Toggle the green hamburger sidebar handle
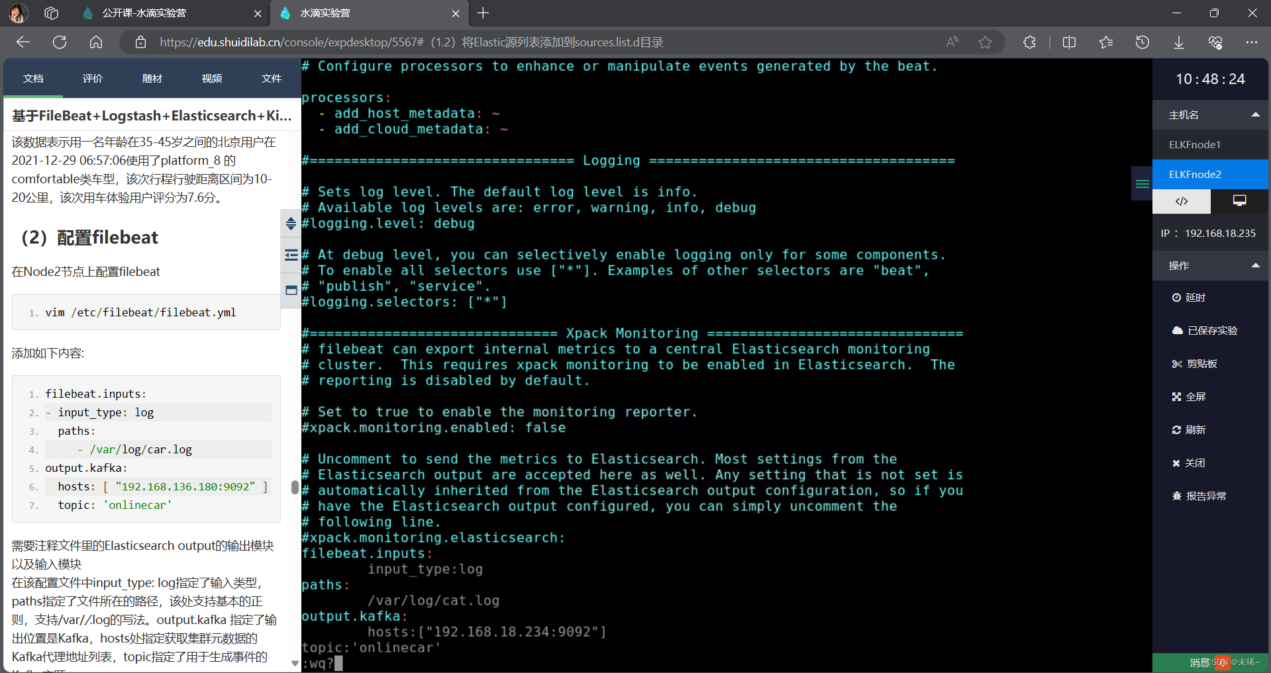 coord(1142,183)
